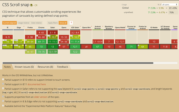Select the Firefox 2-38 cell

[30, 37]
